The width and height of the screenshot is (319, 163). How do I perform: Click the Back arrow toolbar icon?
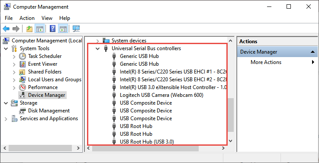pyautogui.click(x=6, y=29)
